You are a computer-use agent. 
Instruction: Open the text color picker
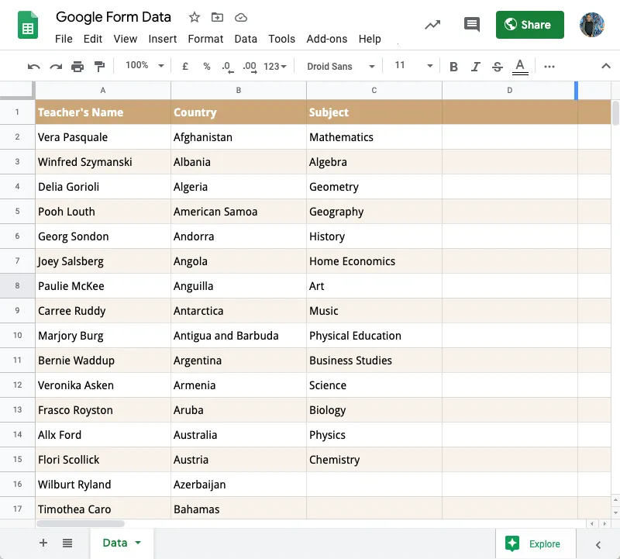coord(520,66)
